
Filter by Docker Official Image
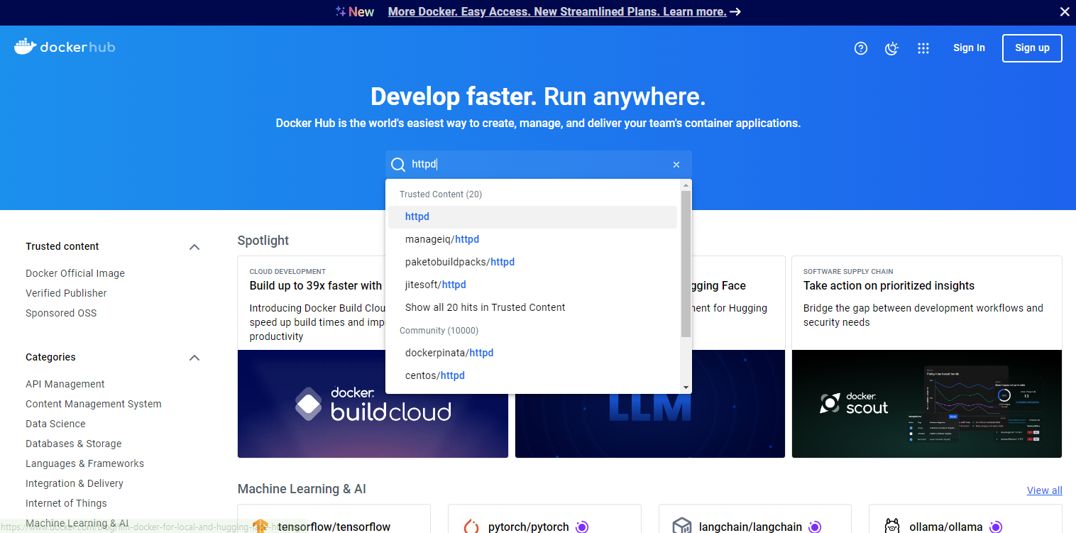(x=75, y=273)
